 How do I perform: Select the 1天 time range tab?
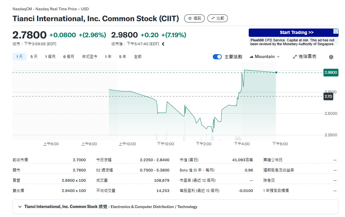pos(19,57)
